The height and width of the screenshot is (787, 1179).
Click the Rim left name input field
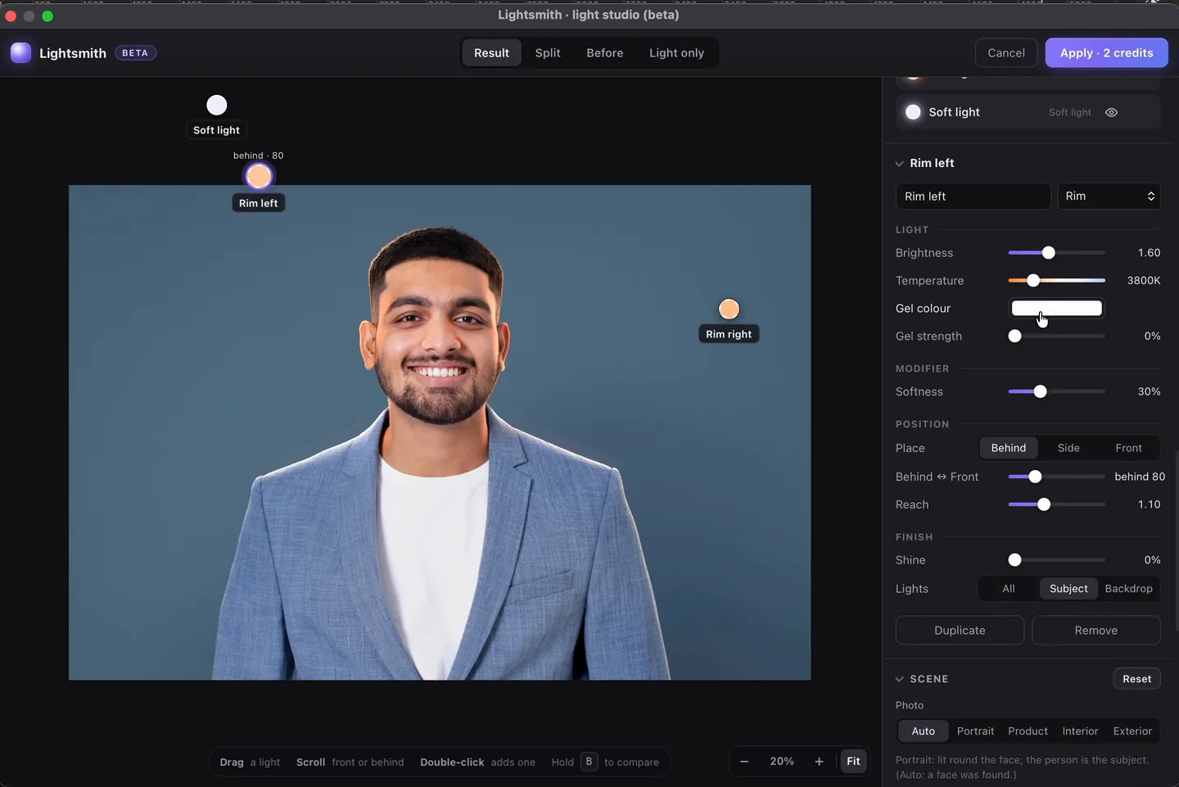[973, 197]
